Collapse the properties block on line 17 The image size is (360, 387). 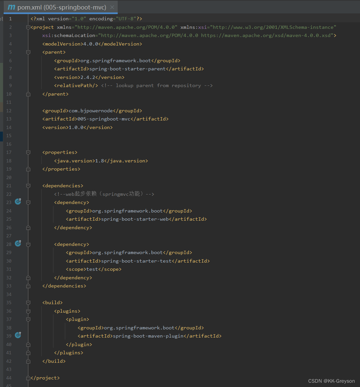click(28, 152)
